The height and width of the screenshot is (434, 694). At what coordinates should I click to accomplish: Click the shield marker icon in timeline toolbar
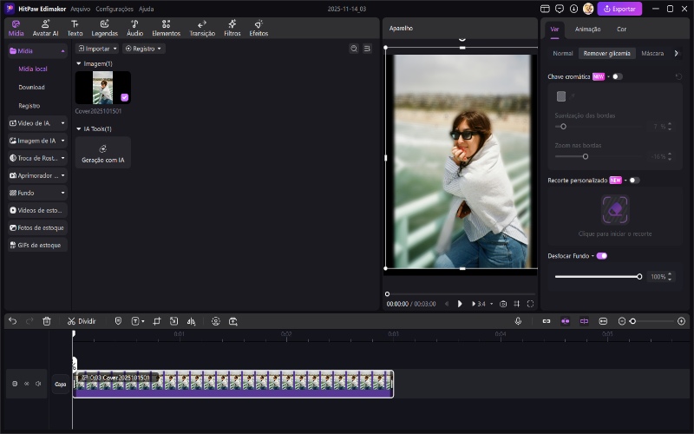[x=118, y=321]
